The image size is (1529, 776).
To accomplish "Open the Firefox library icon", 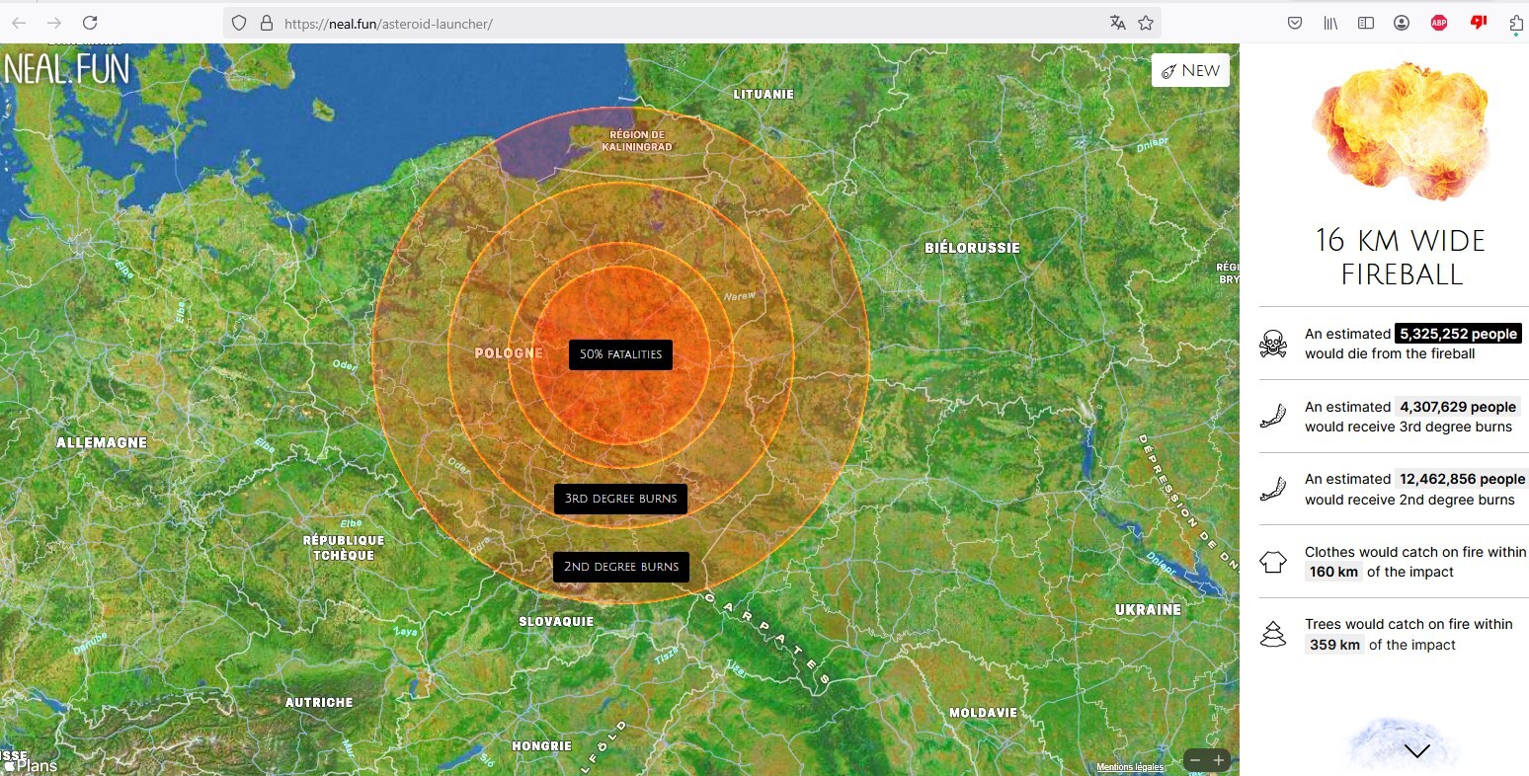I will pyautogui.click(x=1330, y=23).
